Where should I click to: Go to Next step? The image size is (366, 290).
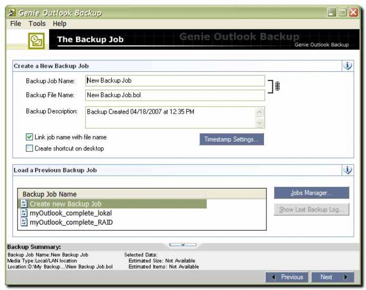pos(332,277)
